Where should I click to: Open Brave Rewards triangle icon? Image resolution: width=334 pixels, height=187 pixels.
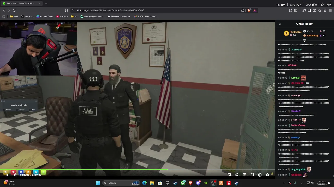pos(255,10)
